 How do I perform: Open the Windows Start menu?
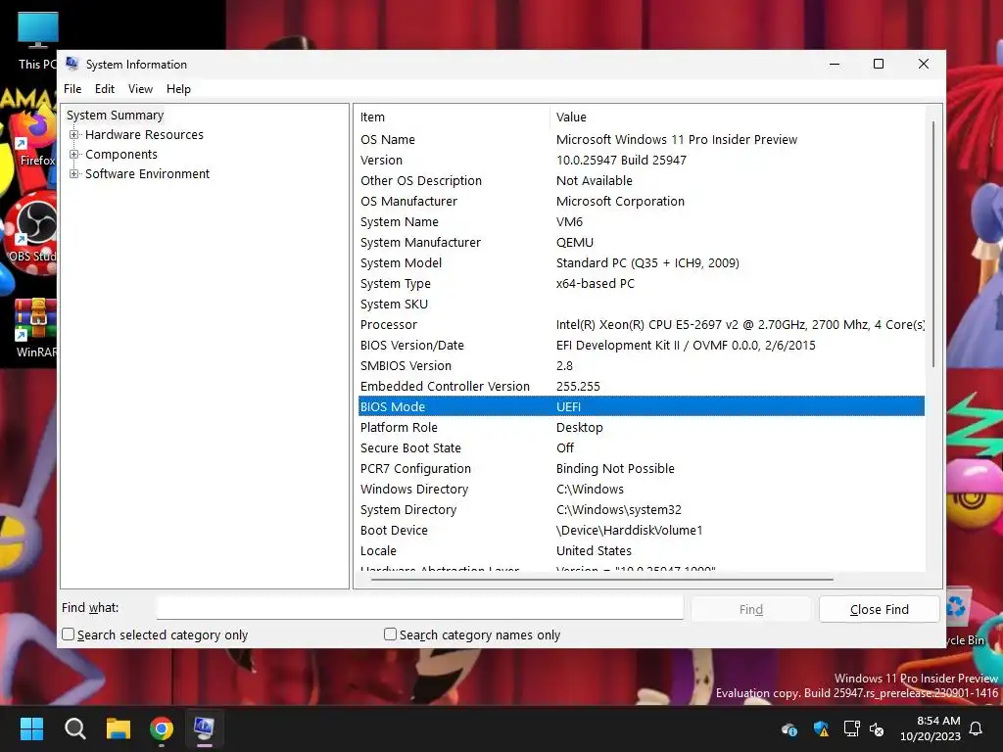(x=31, y=728)
